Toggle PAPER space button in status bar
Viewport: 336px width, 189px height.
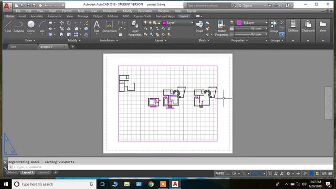[x=219, y=173]
